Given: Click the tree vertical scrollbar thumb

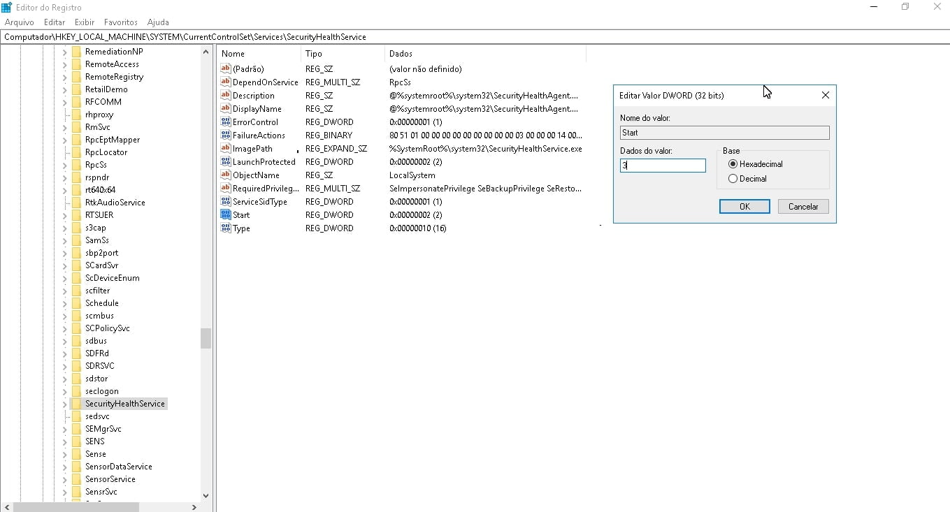Looking at the screenshot, I should click(206, 338).
